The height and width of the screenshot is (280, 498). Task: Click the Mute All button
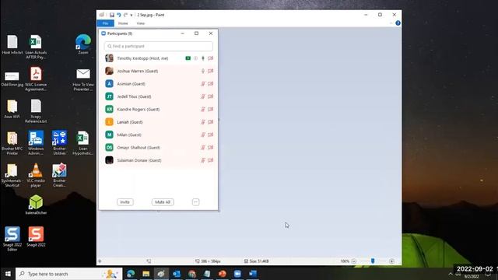(163, 202)
